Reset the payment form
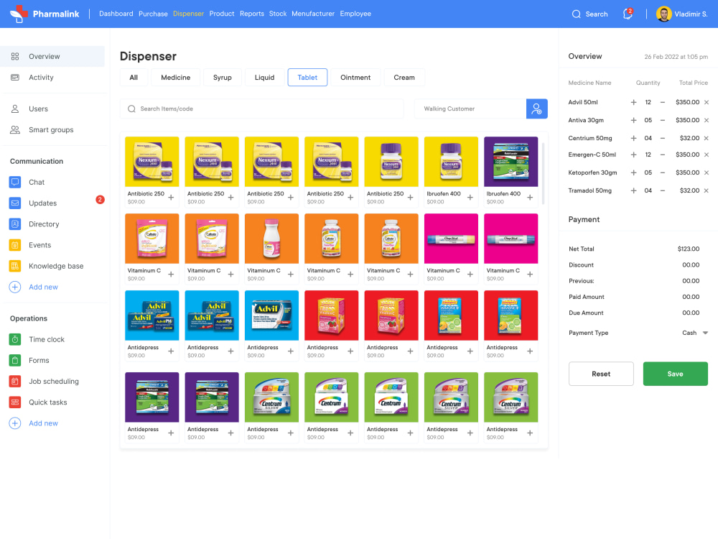718x539 pixels. (x=601, y=374)
